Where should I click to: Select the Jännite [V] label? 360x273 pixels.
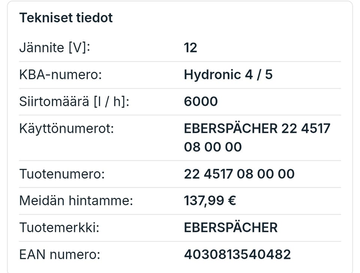click(55, 48)
